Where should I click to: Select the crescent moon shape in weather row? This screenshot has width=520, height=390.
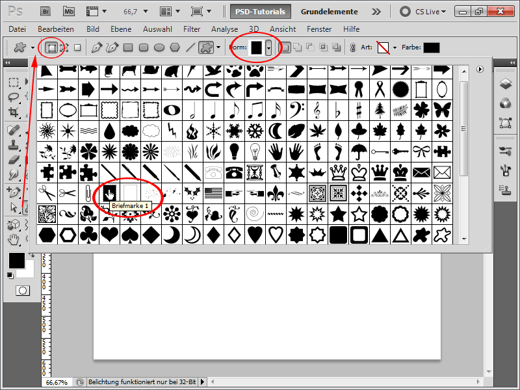[x=276, y=131]
